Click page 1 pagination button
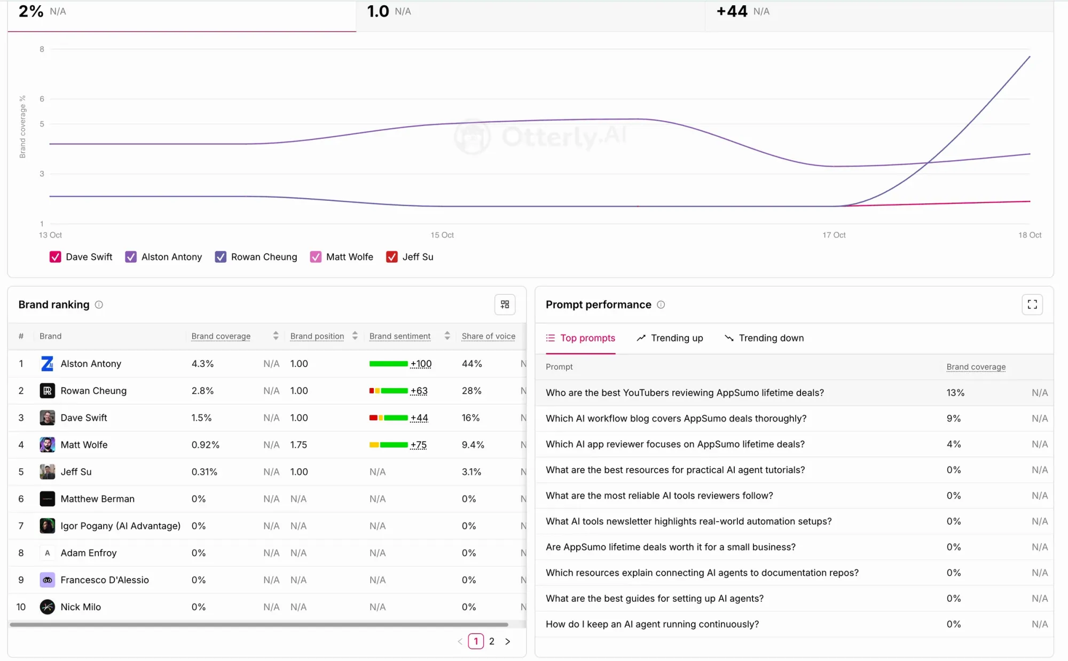Viewport: 1068px width, 661px height. click(476, 641)
